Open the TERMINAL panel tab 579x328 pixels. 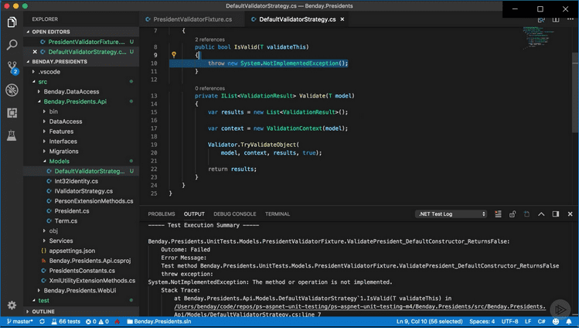point(278,214)
